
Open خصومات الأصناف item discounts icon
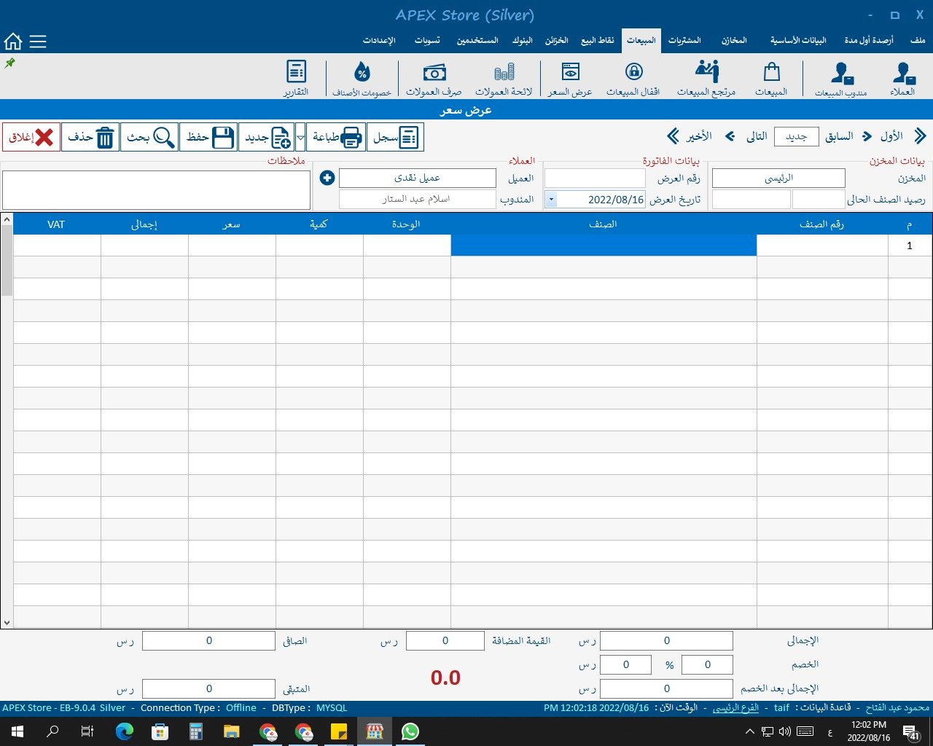pos(362,79)
